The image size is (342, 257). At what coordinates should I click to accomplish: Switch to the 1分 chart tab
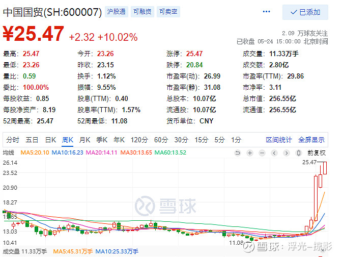coord(236,140)
